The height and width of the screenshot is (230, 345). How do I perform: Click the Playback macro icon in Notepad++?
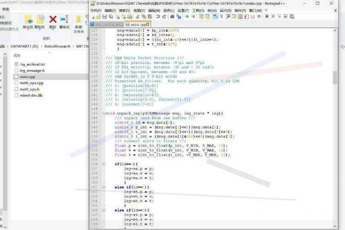[x=279, y=17]
